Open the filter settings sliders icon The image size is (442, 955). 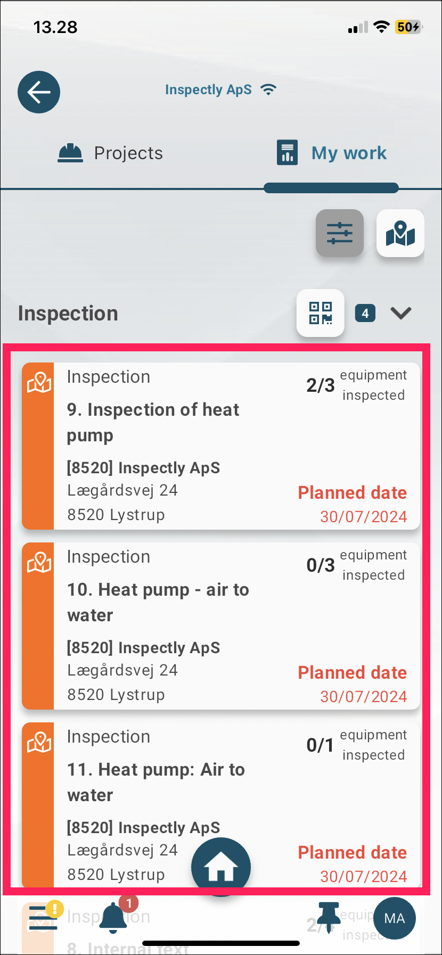[340, 233]
